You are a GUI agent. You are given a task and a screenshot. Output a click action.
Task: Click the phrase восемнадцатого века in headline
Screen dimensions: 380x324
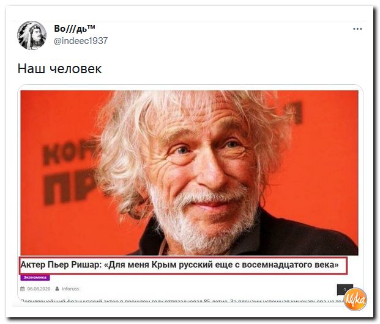[x=288, y=265]
